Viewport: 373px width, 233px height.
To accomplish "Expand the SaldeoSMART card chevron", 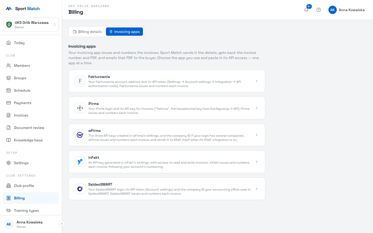I will tap(257, 189).
